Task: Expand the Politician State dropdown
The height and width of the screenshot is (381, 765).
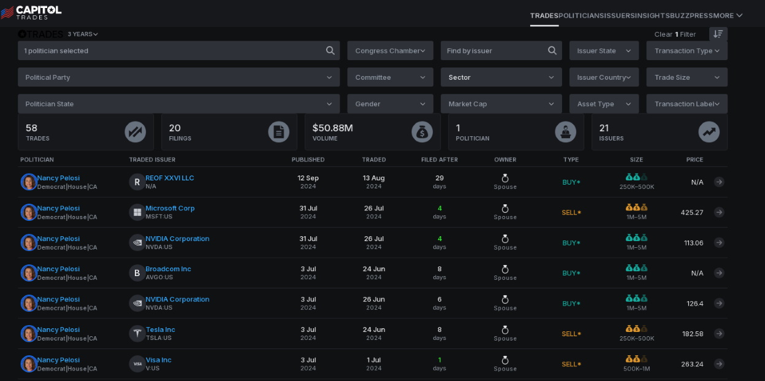Action: tap(179, 104)
